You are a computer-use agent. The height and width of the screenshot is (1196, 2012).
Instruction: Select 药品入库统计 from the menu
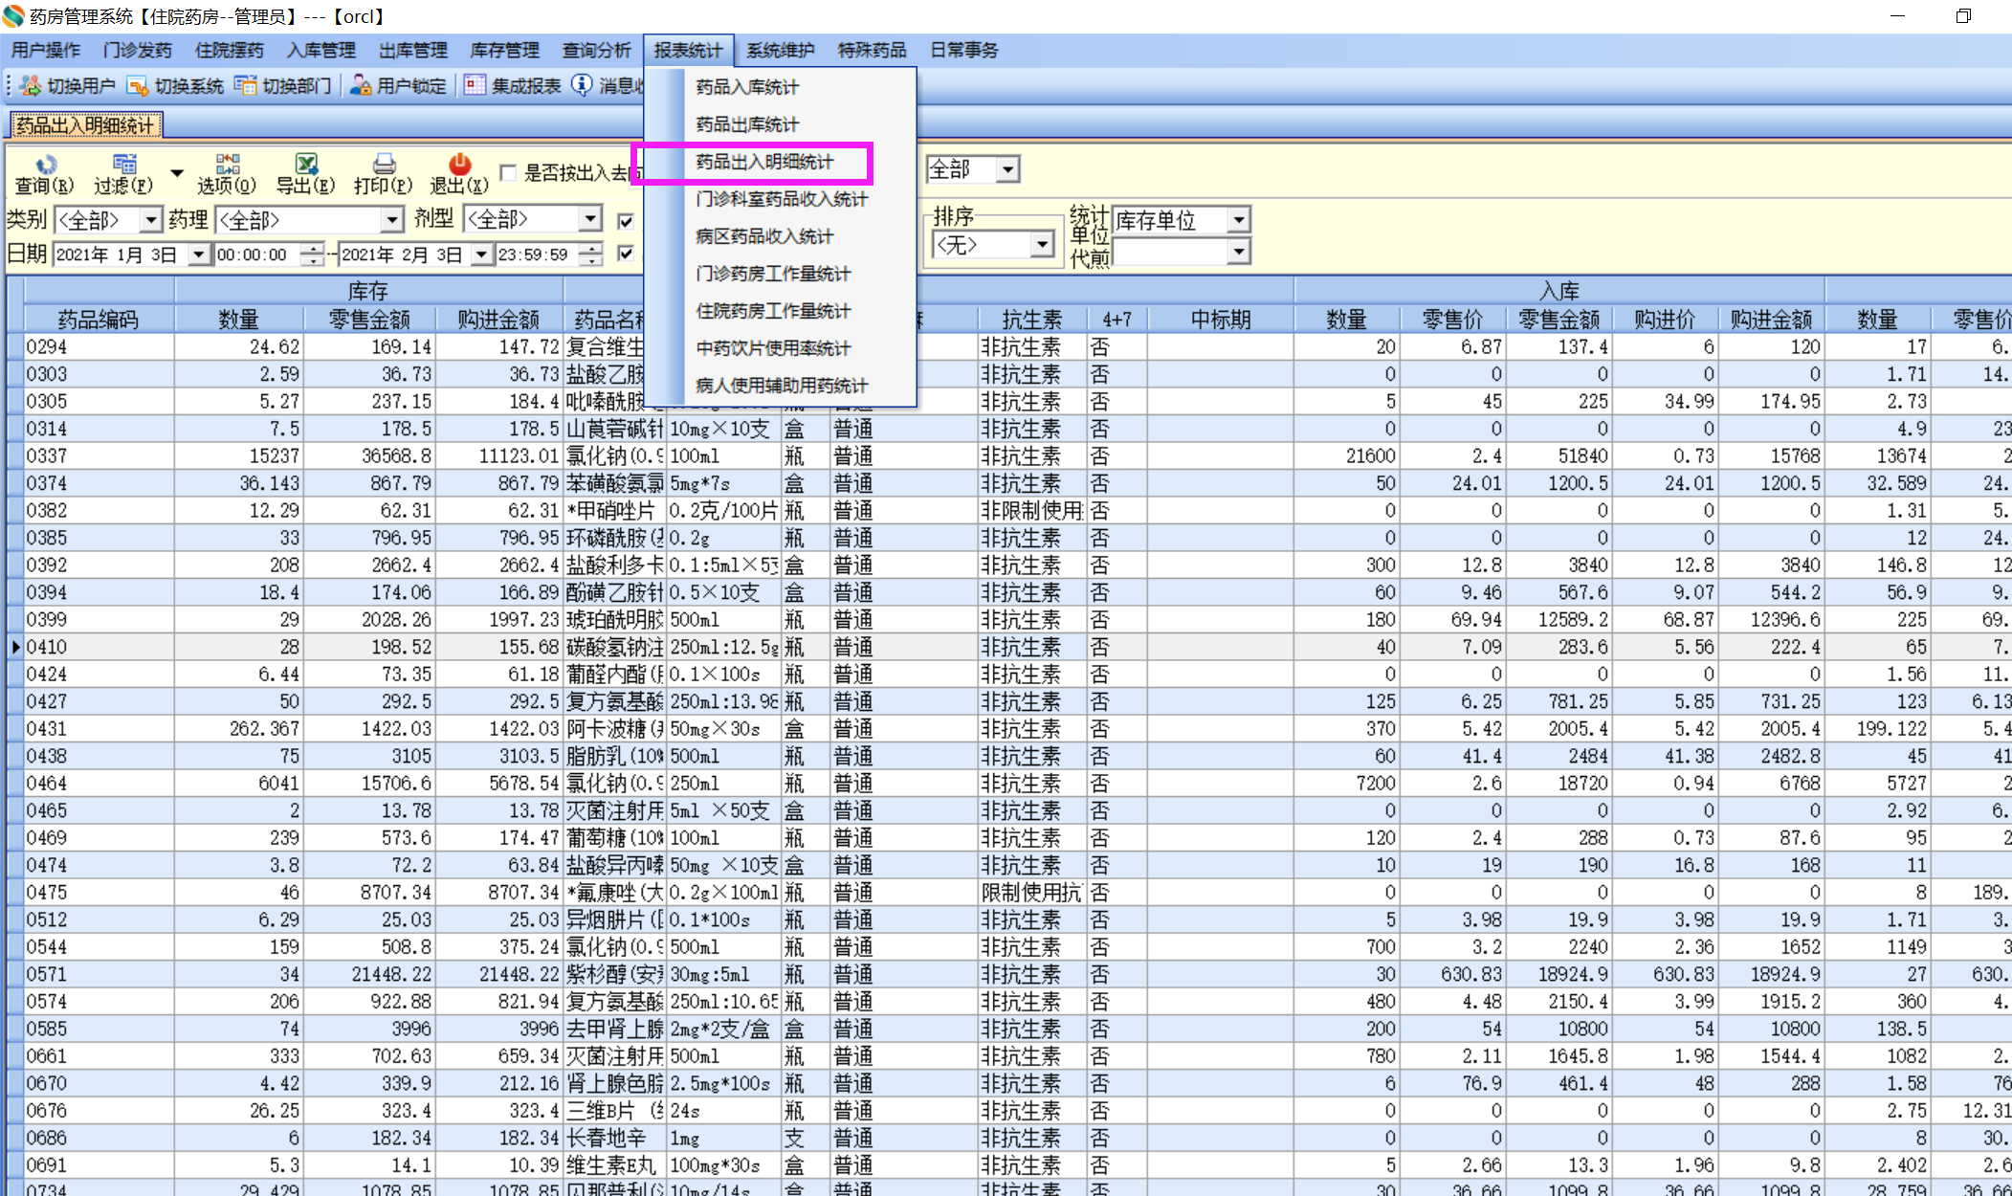[746, 87]
